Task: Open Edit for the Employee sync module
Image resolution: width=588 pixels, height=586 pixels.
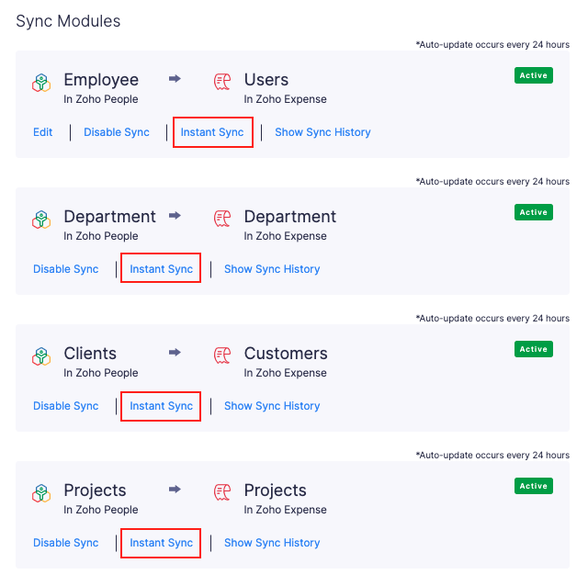Action: coord(43,132)
